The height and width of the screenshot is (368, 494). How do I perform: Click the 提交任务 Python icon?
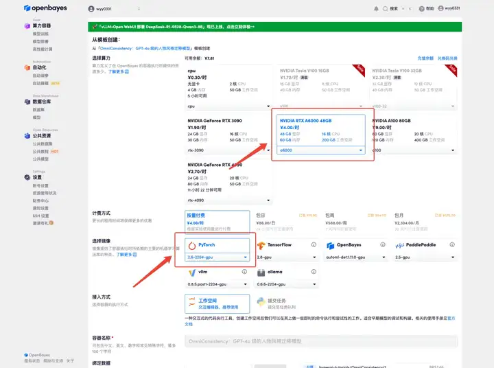point(261,302)
